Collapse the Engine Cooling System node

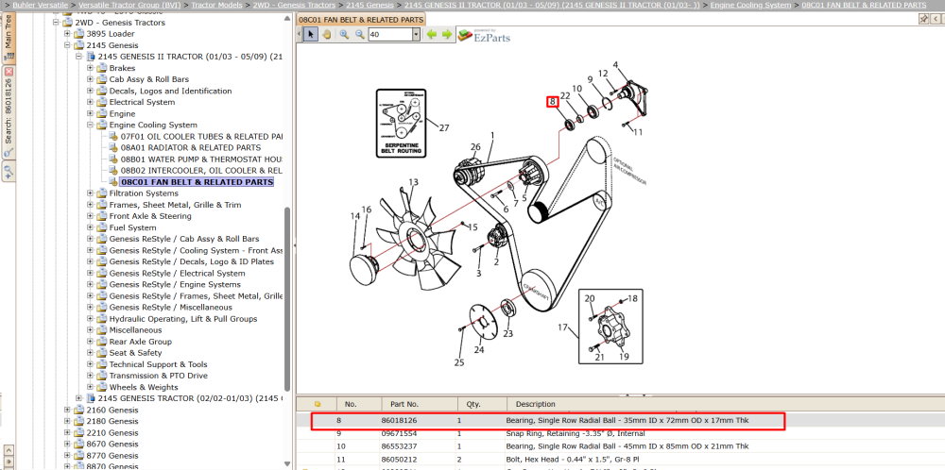click(x=90, y=125)
